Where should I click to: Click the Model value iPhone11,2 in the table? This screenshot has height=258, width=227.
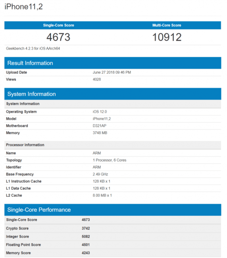(102, 119)
